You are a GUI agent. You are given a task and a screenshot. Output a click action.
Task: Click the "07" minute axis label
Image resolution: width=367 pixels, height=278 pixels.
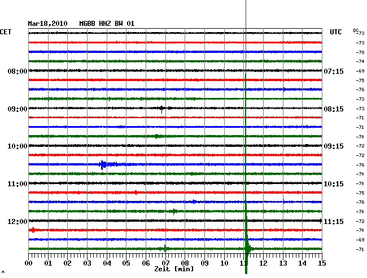click(165, 263)
